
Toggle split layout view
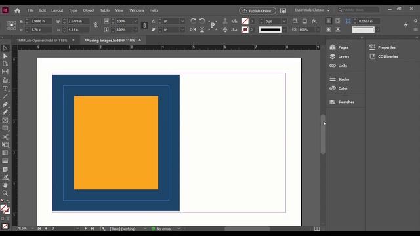(x=317, y=229)
